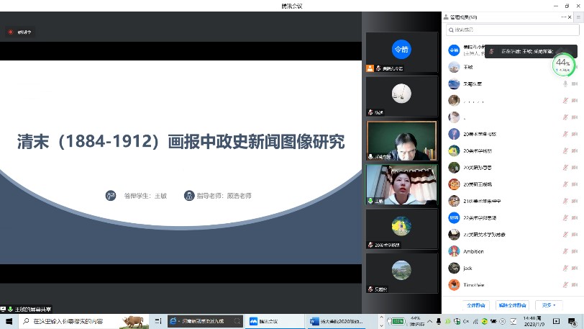This screenshot has height=329, width=584.
Task: Toggle Timeshine's camera icon
Action: pyautogui.click(x=575, y=284)
